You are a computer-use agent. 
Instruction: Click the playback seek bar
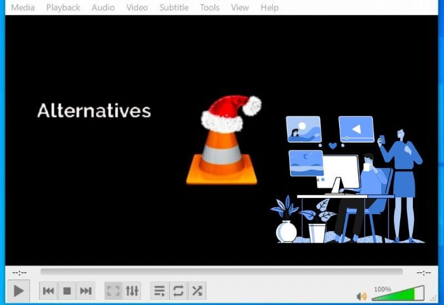(221, 272)
